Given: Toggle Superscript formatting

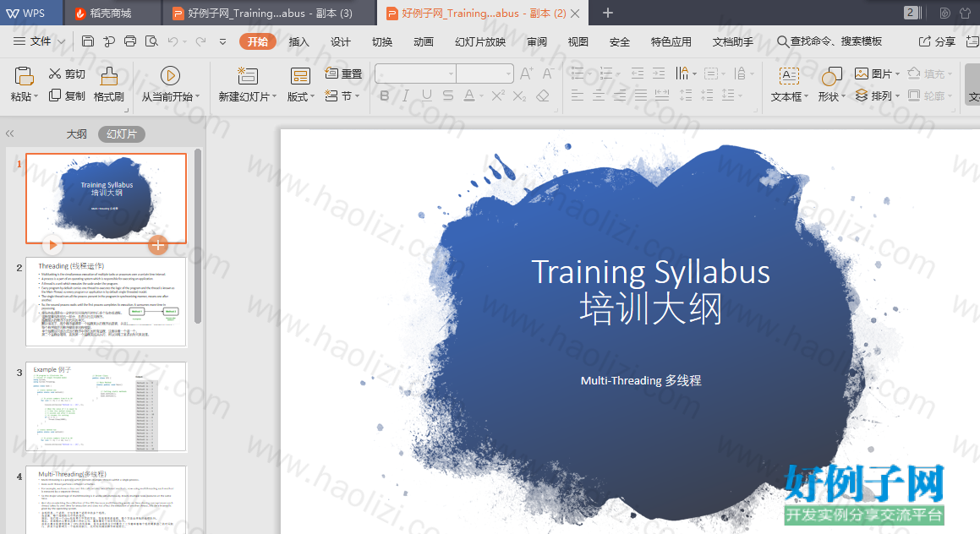Looking at the screenshot, I should [498, 95].
